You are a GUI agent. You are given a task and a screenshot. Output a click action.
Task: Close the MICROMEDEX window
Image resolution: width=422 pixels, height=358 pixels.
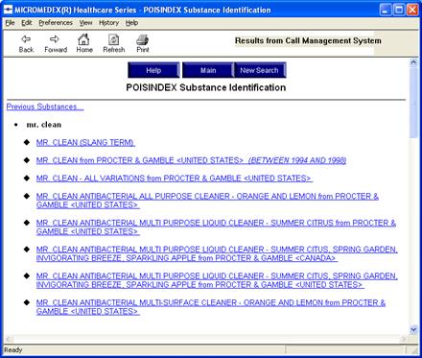[412, 10]
